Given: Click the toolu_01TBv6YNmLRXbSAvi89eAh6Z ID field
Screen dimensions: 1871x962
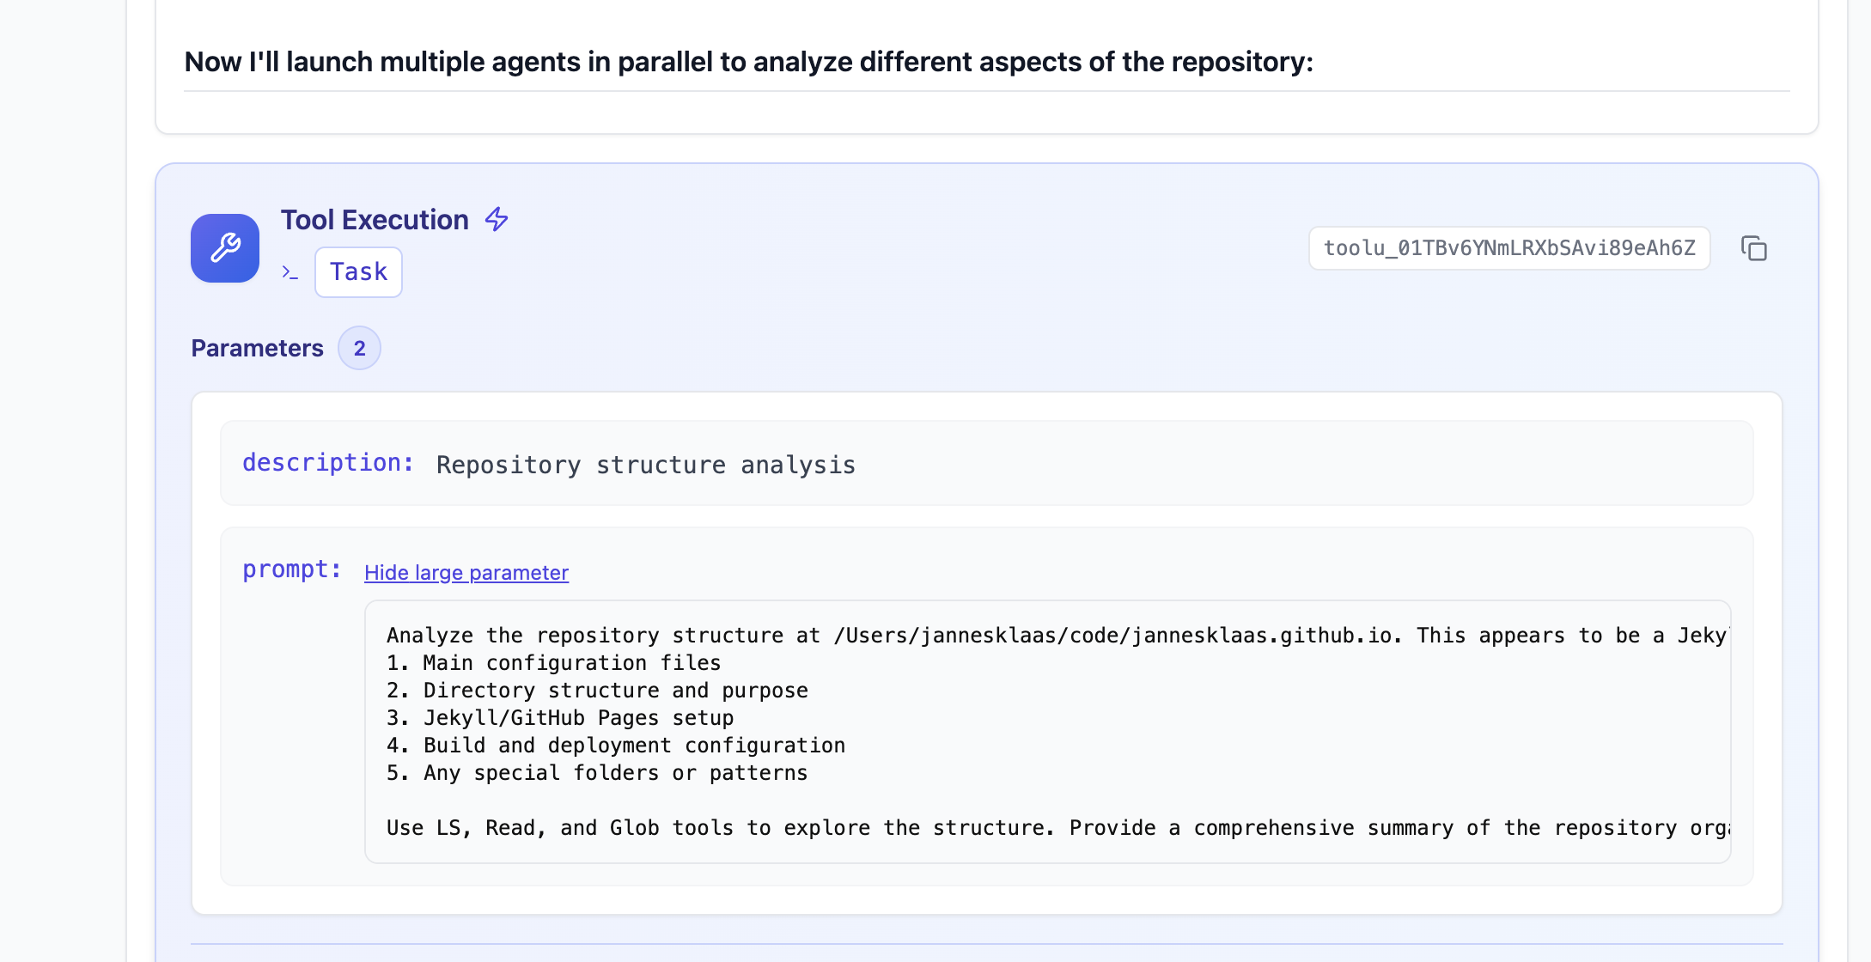Looking at the screenshot, I should [x=1509, y=248].
